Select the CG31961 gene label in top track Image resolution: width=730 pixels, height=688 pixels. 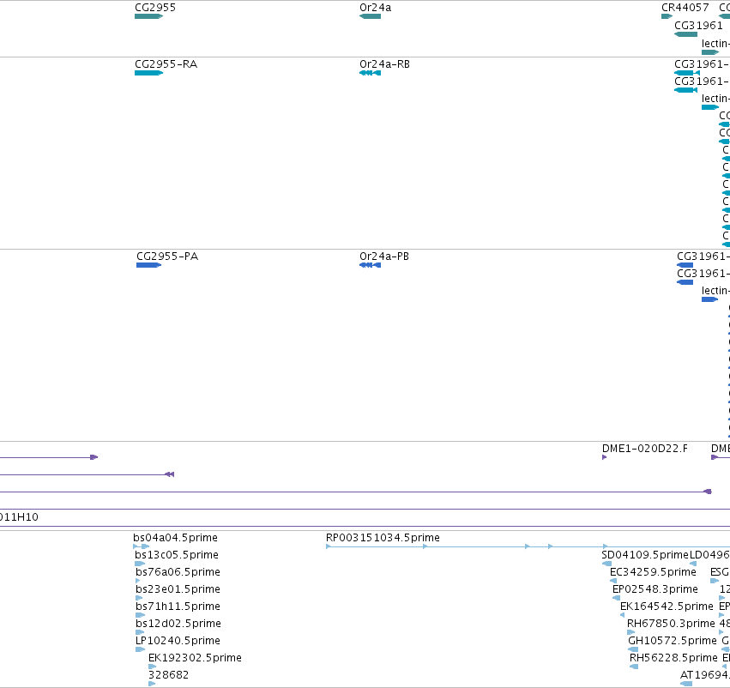point(698,25)
